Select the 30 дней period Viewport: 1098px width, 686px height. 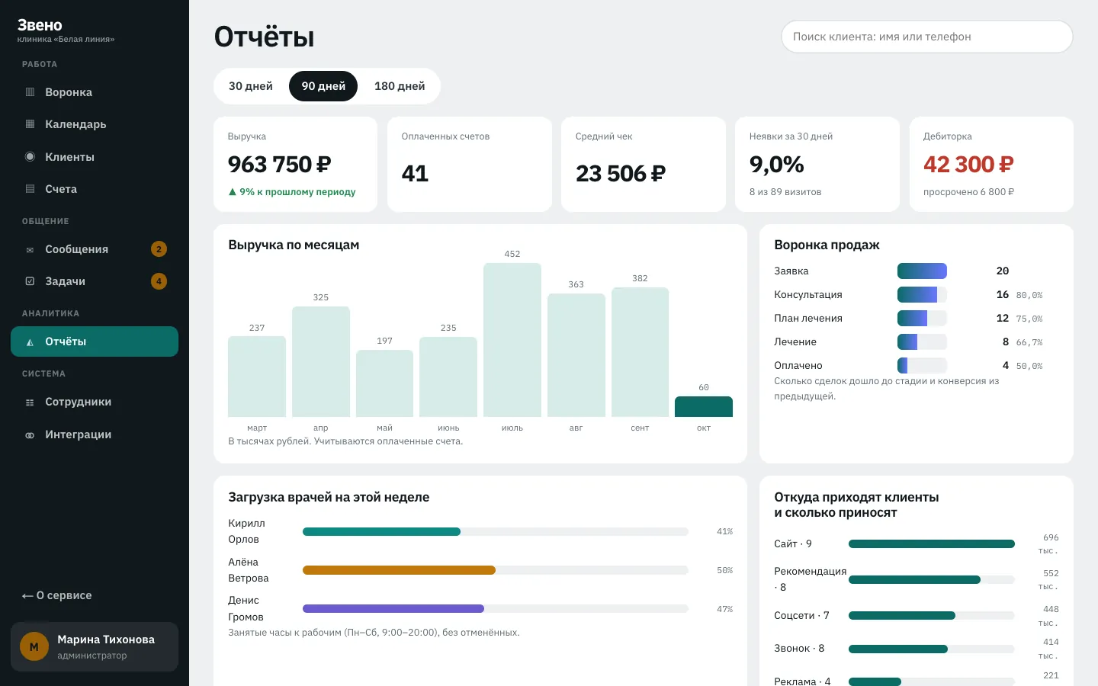pos(251,86)
